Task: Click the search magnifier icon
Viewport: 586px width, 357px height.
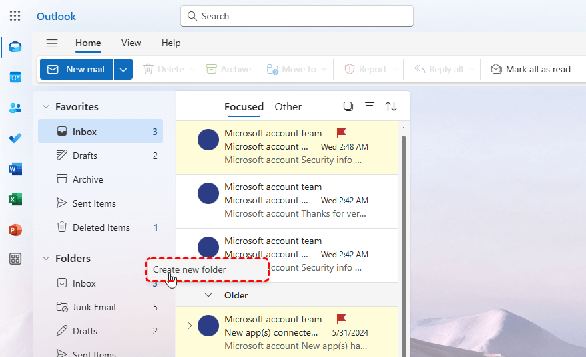Action: [x=192, y=16]
